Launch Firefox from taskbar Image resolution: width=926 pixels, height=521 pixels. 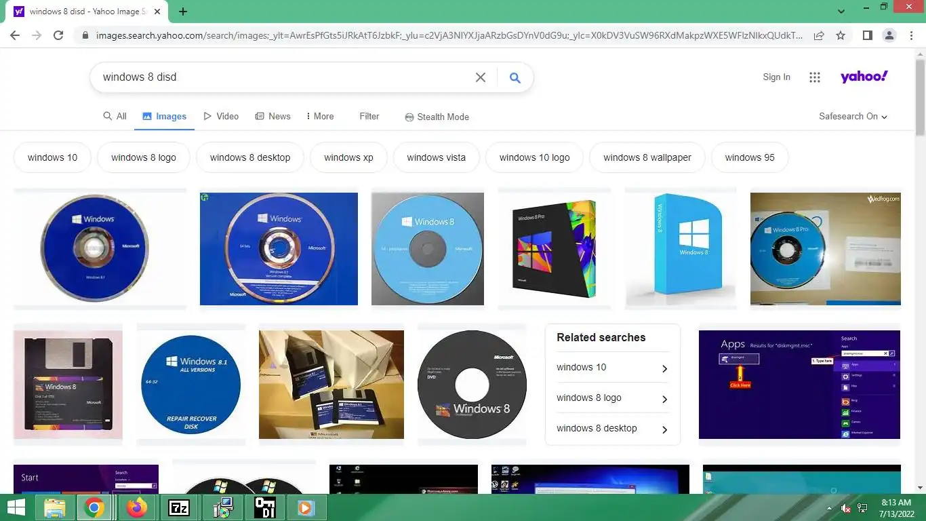pos(137,507)
